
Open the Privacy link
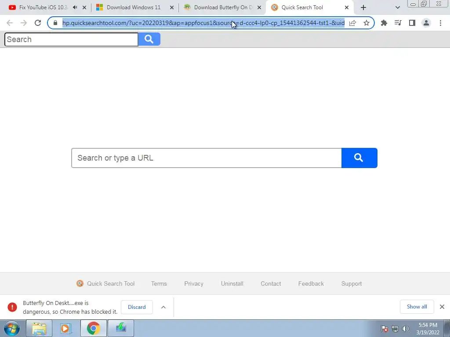click(x=194, y=283)
